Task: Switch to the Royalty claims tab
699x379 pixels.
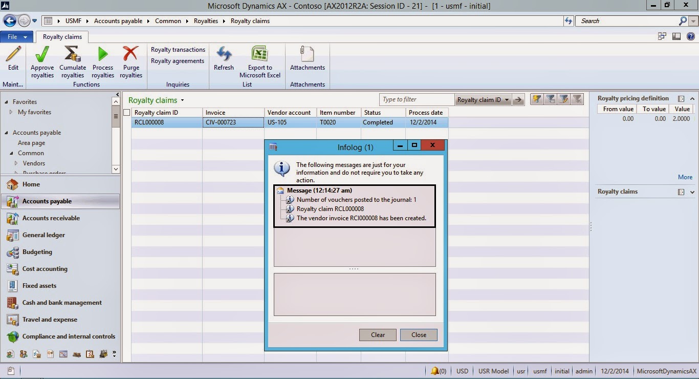Action: pyautogui.click(x=62, y=36)
